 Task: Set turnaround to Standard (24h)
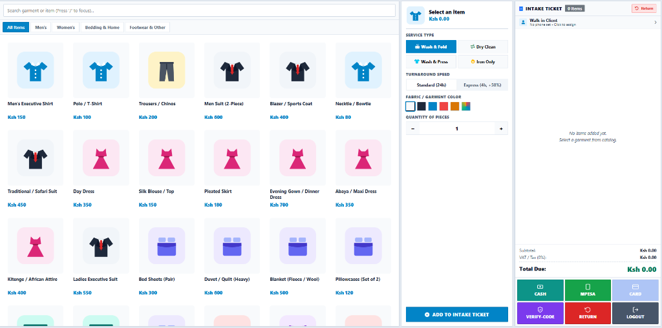click(x=431, y=85)
